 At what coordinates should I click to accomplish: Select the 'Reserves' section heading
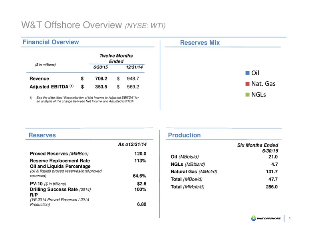pos(42,135)
